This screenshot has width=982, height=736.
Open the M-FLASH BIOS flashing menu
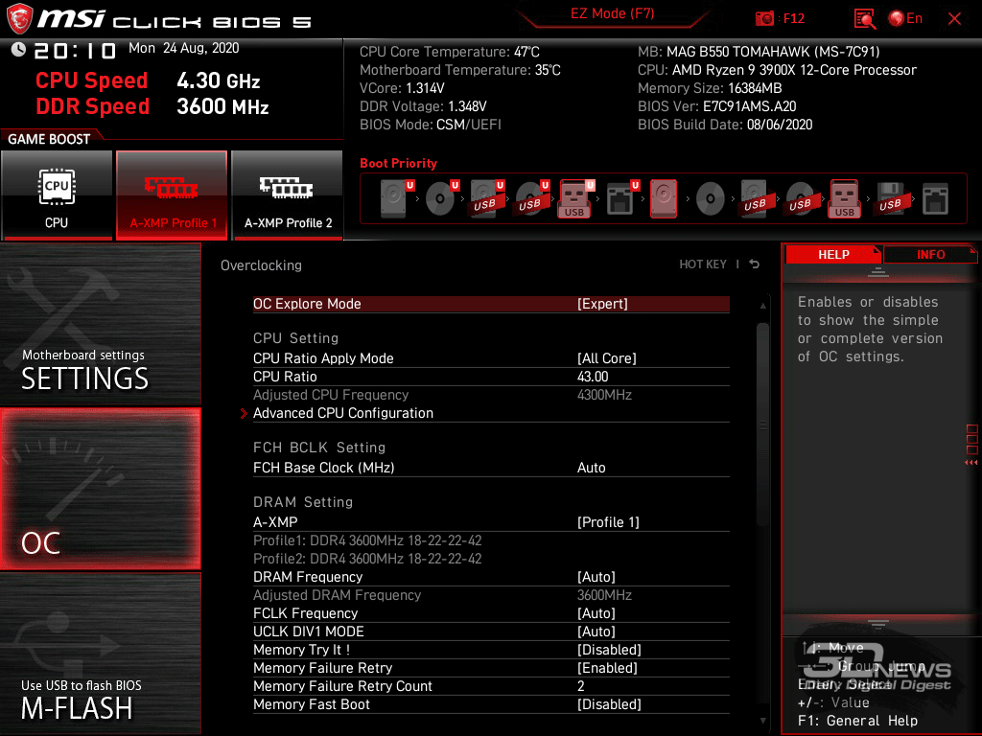pos(100,654)
